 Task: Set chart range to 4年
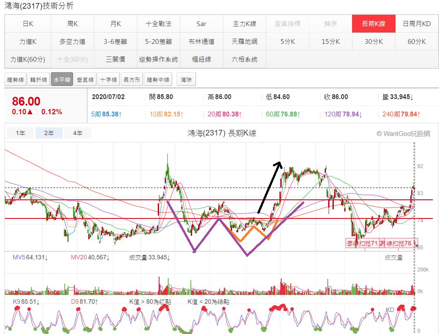click(x=78, y=133)
